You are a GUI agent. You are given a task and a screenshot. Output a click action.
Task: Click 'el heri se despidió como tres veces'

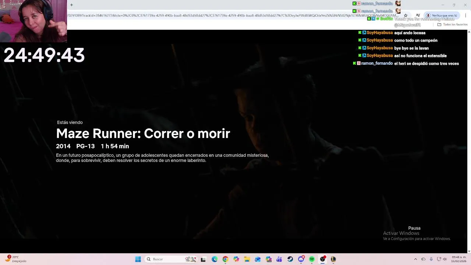(426, 64)
